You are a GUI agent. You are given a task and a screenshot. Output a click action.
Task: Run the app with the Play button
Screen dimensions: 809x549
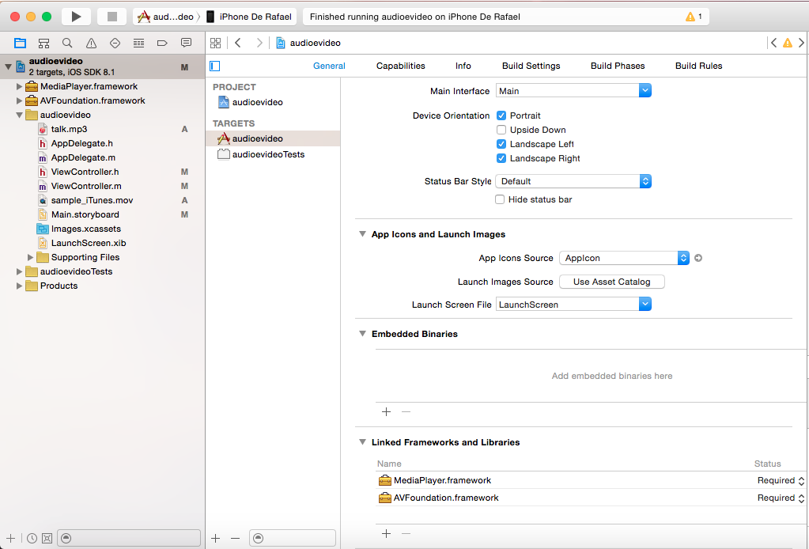(77, 17)
